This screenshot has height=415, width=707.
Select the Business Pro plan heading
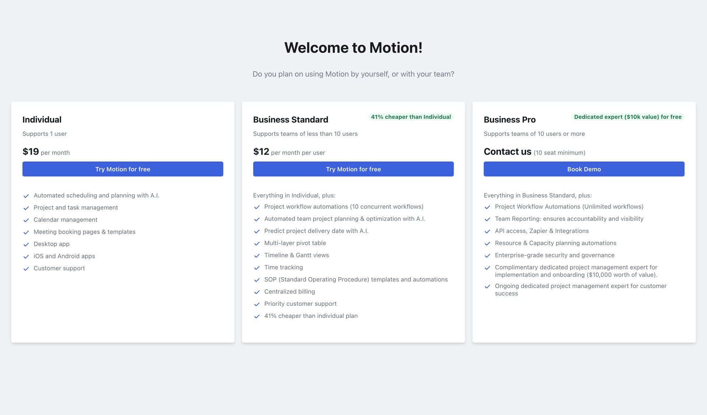[x=510, y=120]
